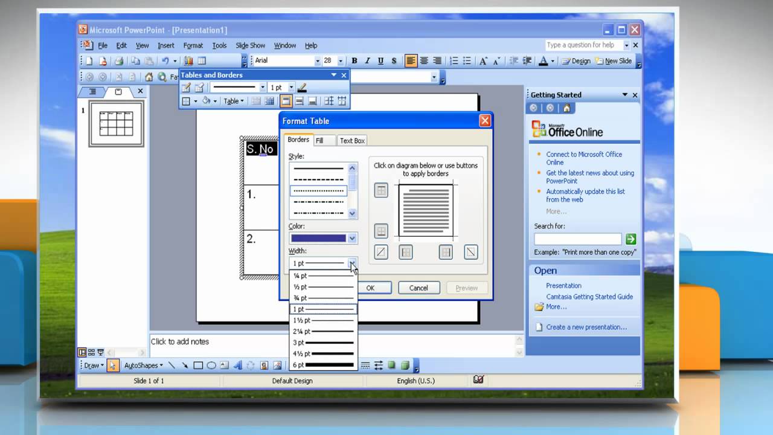Toggle Align Top in Tables and Borders
The width and height of the screenshot is (773, 435).
coord(286,101)
